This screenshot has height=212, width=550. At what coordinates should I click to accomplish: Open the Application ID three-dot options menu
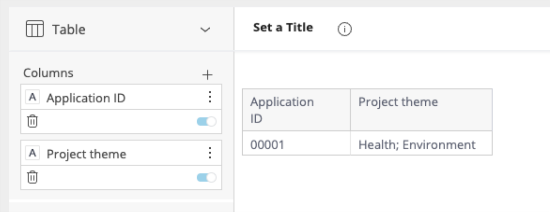click(210, 97)
